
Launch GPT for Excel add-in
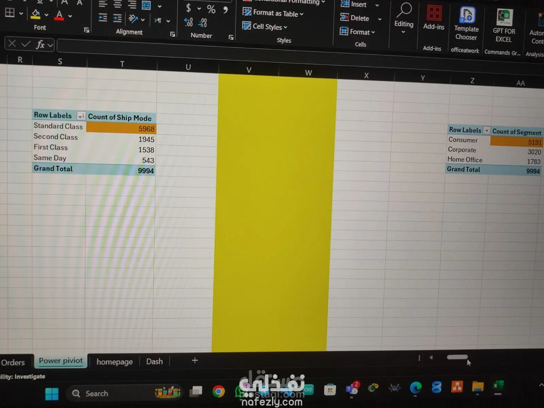coord(504,26)
